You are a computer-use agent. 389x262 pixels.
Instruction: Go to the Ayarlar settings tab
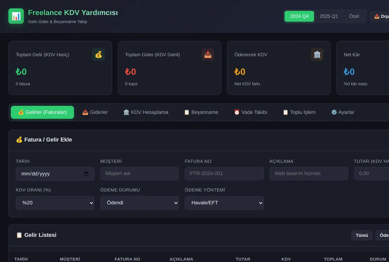coord(343,112)
